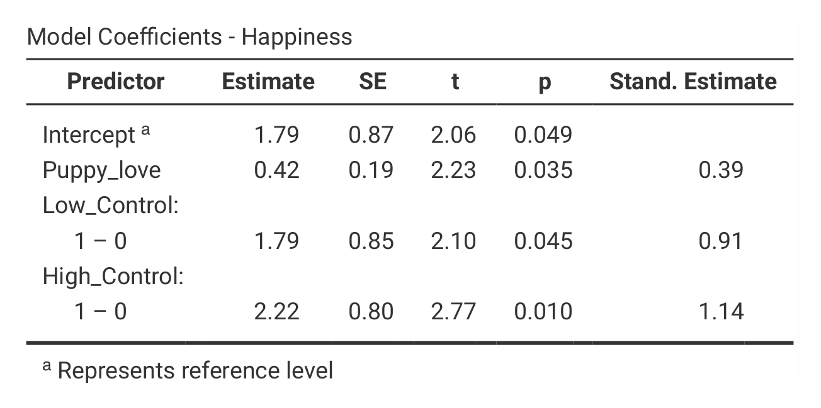Image resolution: width=821 pixels, height=408 pixels.
Task: Select the Intercept t value 2.06
Action: 453,135
